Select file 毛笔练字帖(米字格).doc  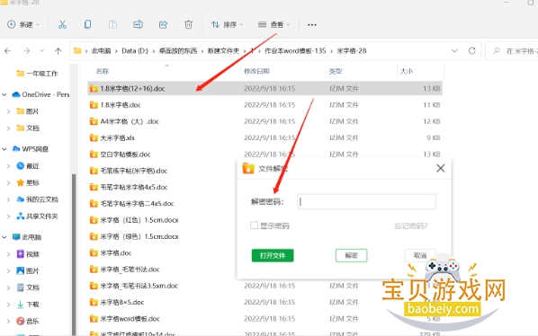[x=133, y=171]
